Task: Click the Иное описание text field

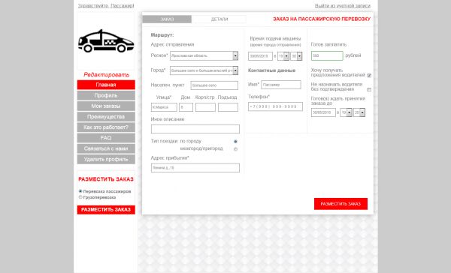Action: point(195,129)
